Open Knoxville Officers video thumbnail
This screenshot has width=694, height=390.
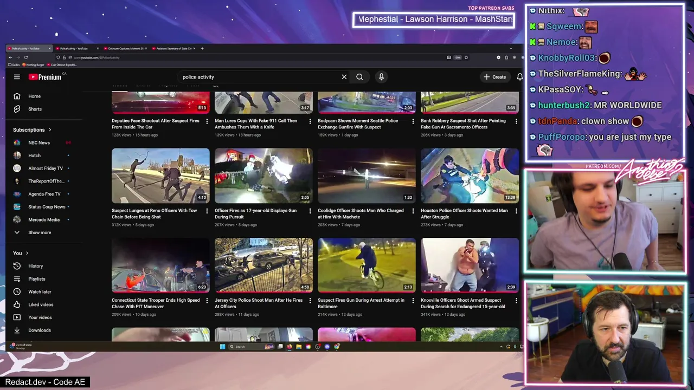470,265
